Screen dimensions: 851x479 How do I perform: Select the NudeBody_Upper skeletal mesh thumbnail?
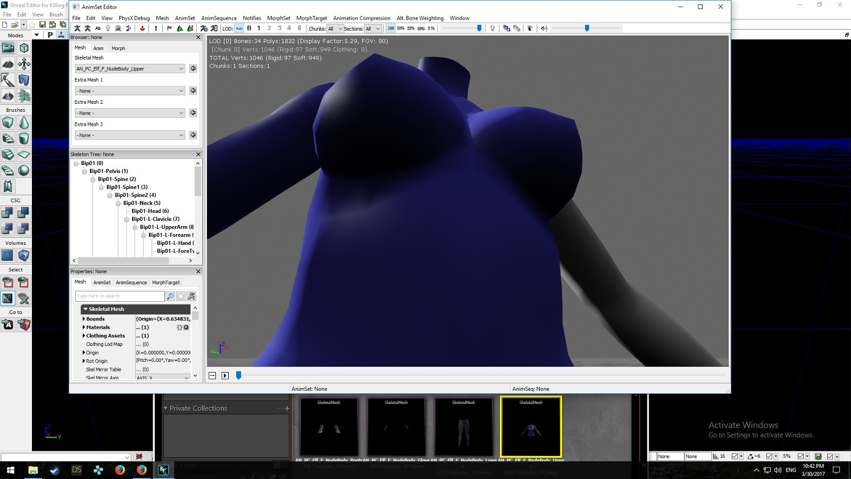[531, 426]
